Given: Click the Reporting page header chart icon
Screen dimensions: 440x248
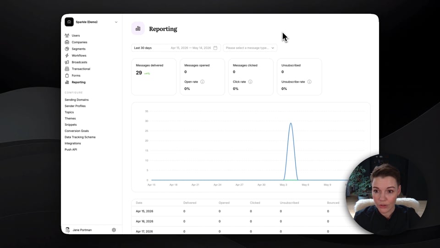Looking at the screenshot, I should click(x=138, y=28).
